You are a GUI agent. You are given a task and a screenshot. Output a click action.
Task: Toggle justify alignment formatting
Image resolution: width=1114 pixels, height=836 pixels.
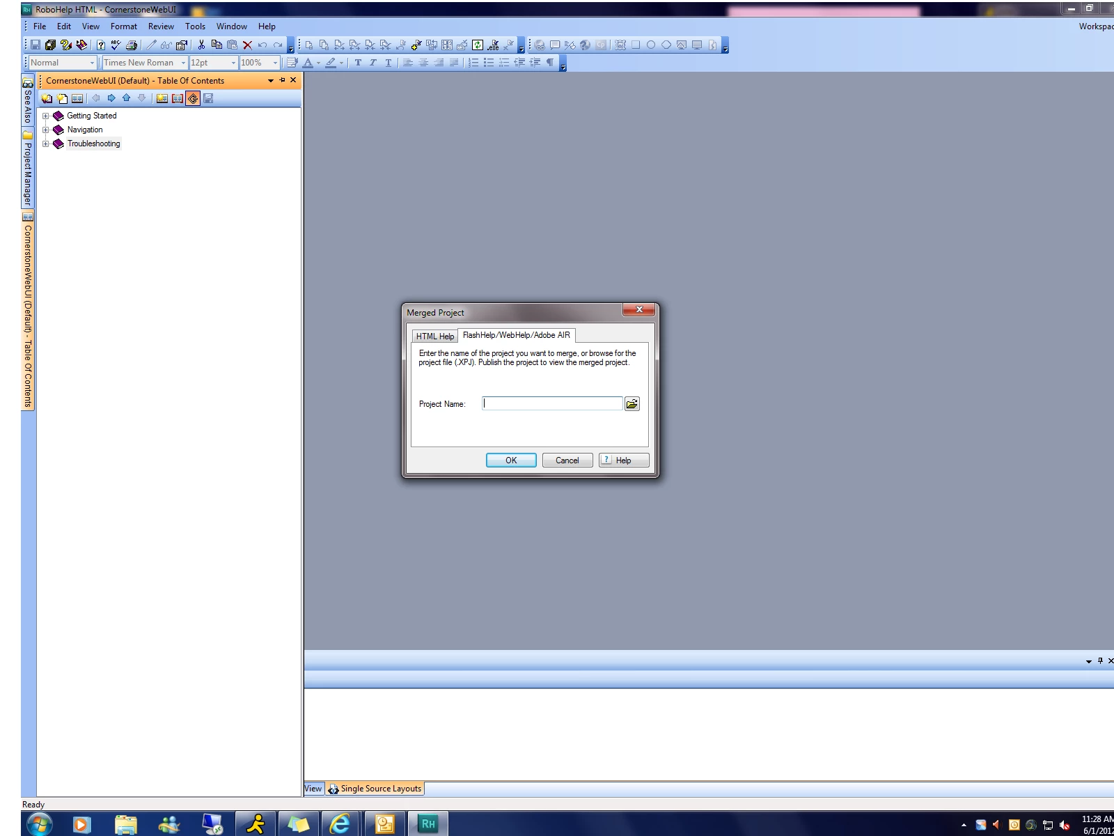pyautogui.click(x=454, y=63)
